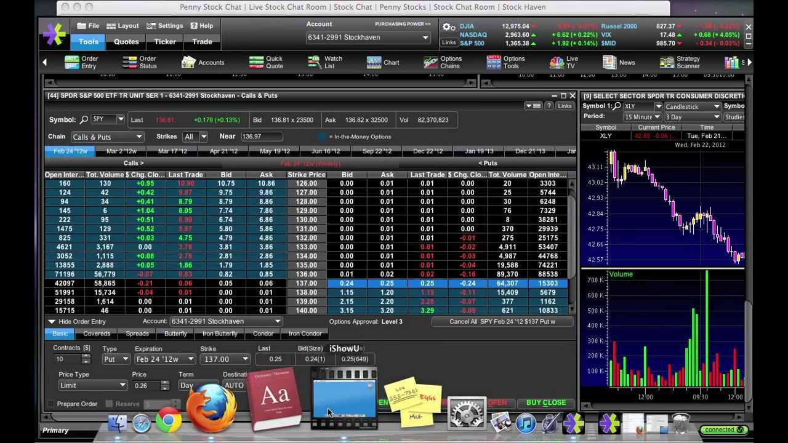
Task: Open the Options Chains tool
Action: [442, 62]
